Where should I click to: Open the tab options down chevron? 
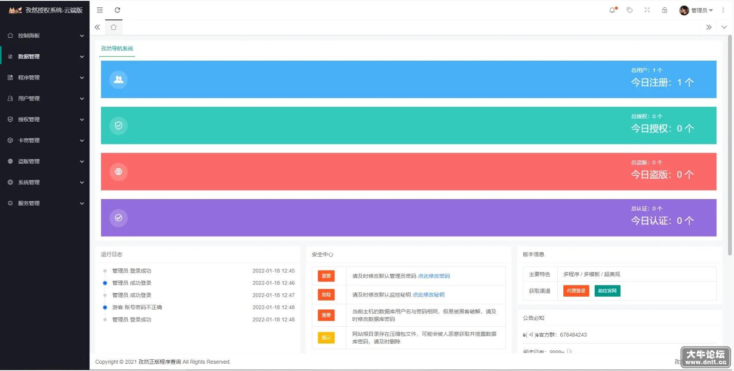click(x=724, y=27)
